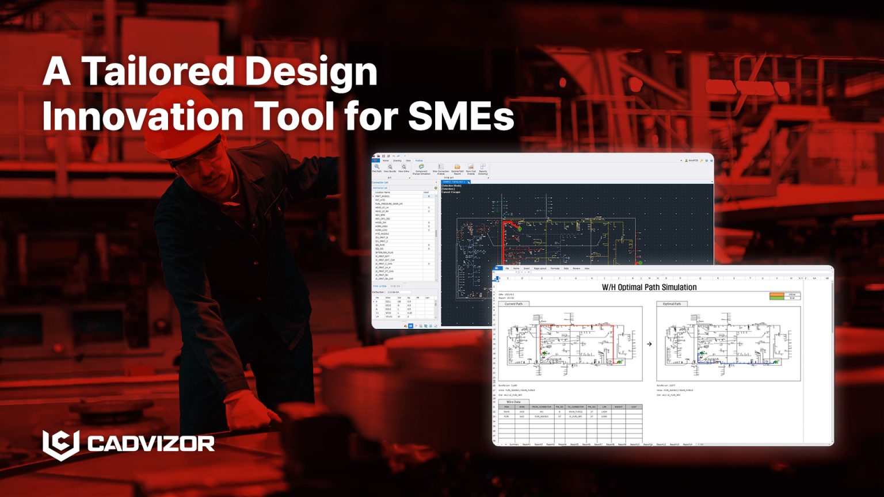Click the confirm checkmark on the formula bar

525,272
